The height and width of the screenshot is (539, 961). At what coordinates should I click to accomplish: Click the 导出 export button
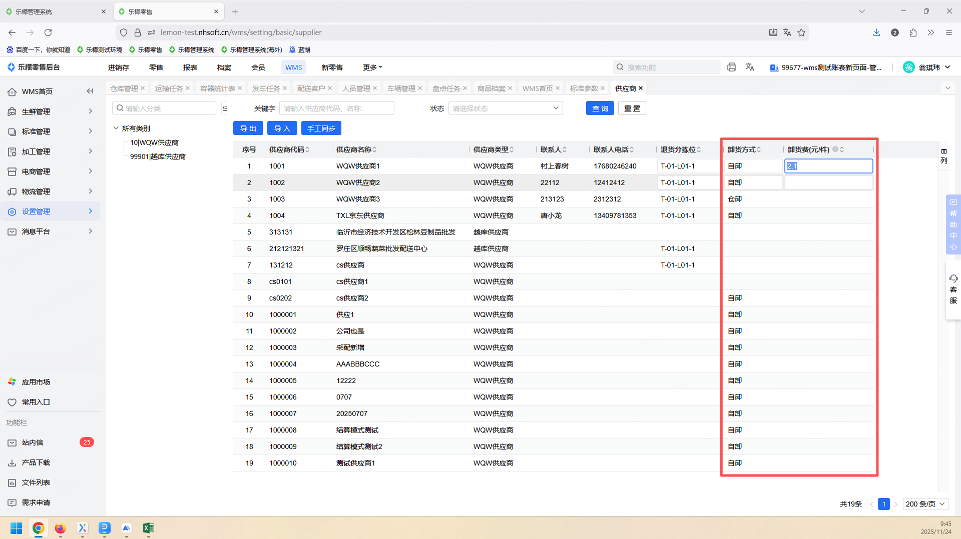point(248,128)
